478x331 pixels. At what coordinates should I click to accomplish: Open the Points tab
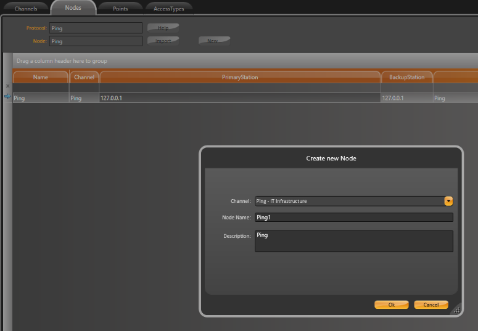pyautogui.click(x=120, y=9)
